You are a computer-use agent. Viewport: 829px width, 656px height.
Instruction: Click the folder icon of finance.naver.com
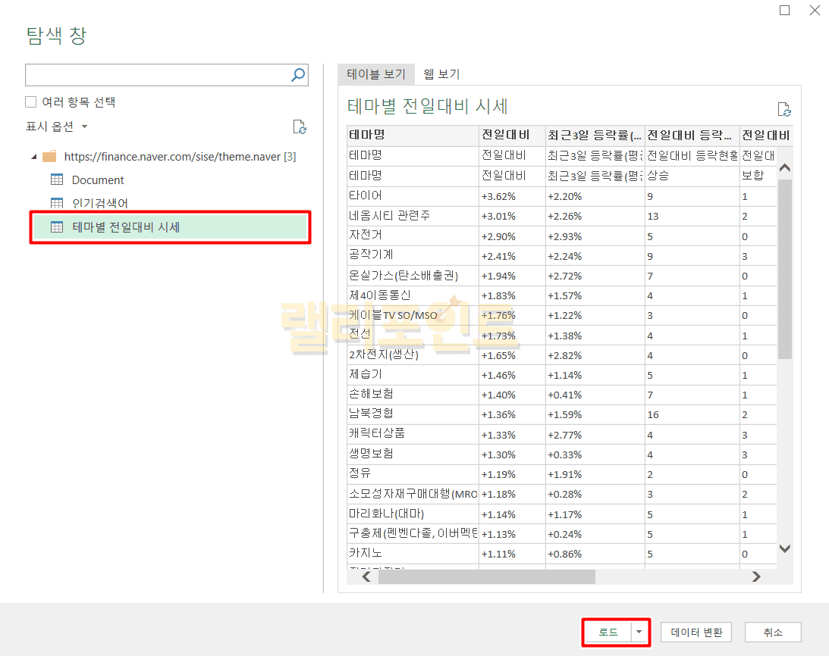(49, 157)
